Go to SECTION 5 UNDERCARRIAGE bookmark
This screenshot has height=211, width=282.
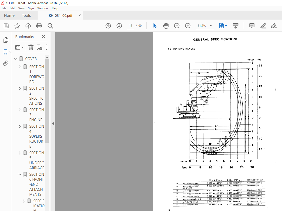point(37,160)
